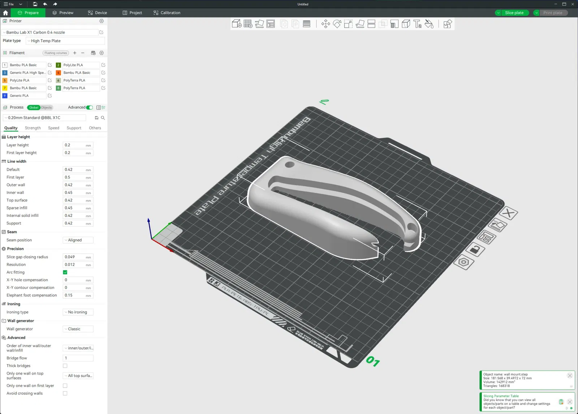Screen dimensions: 578x414
Task: Remove a filament with the minus button
Action: coord(83,53)
